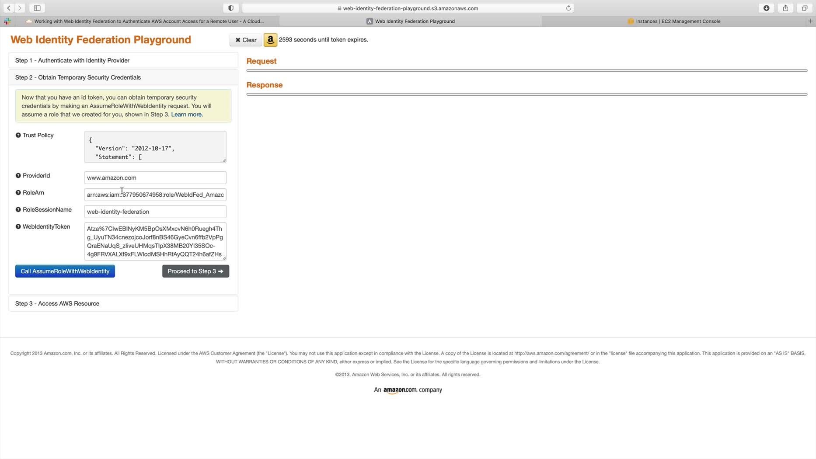Click the Request section heading
816x459 pixels.
tap(262, 61)
